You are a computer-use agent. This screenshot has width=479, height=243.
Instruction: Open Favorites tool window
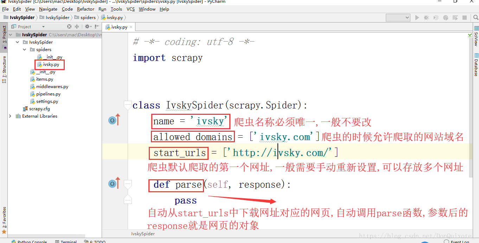tap(4, 220)
